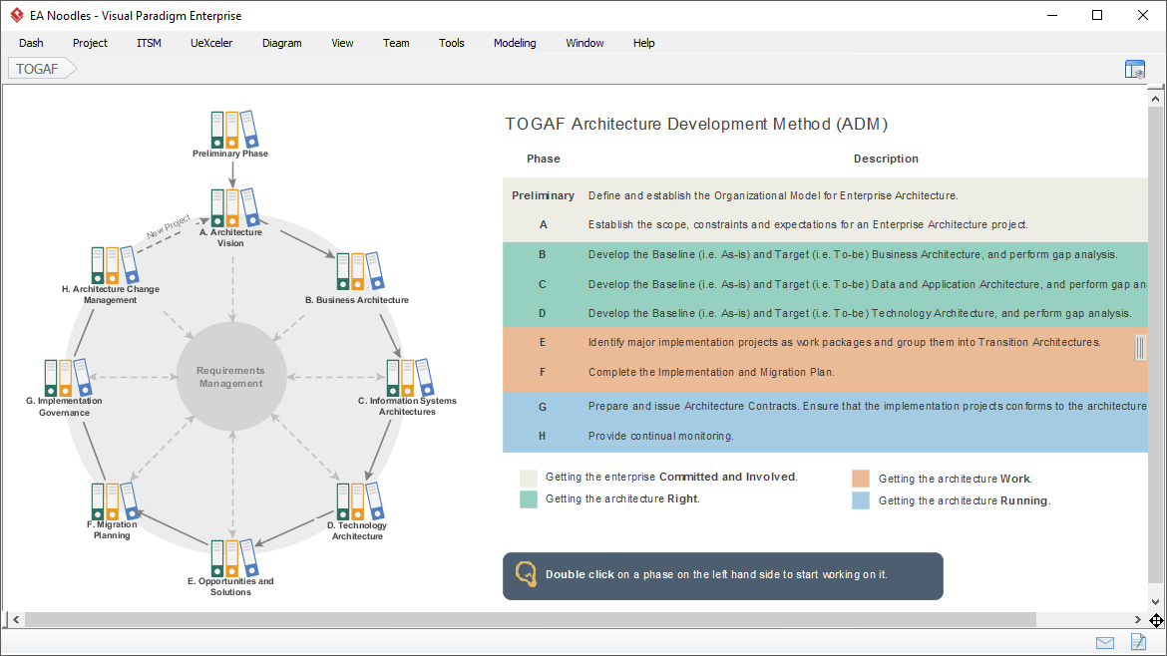
Task: Click the green 'architecture Right' legend swatch
Action: click(529, 499)
